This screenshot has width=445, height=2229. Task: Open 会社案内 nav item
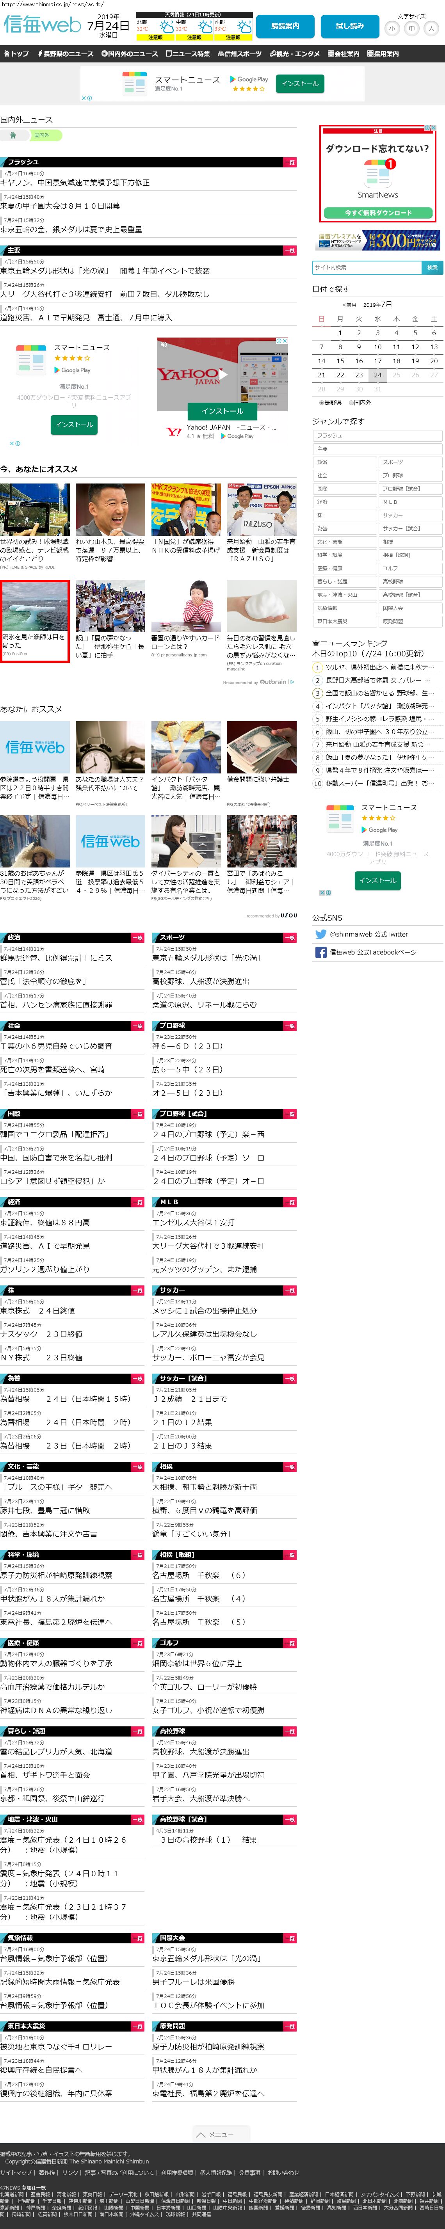344,53
